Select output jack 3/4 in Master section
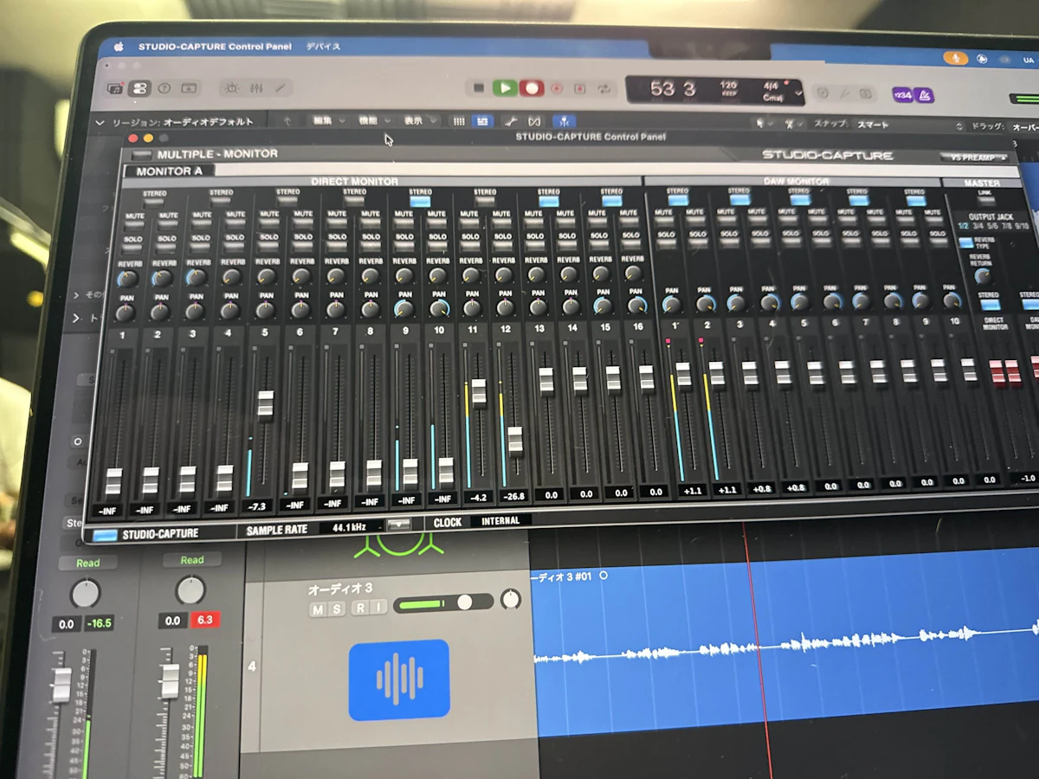Image resolution: width=1039 pixels, height=779 pixels. pos(979,225)
